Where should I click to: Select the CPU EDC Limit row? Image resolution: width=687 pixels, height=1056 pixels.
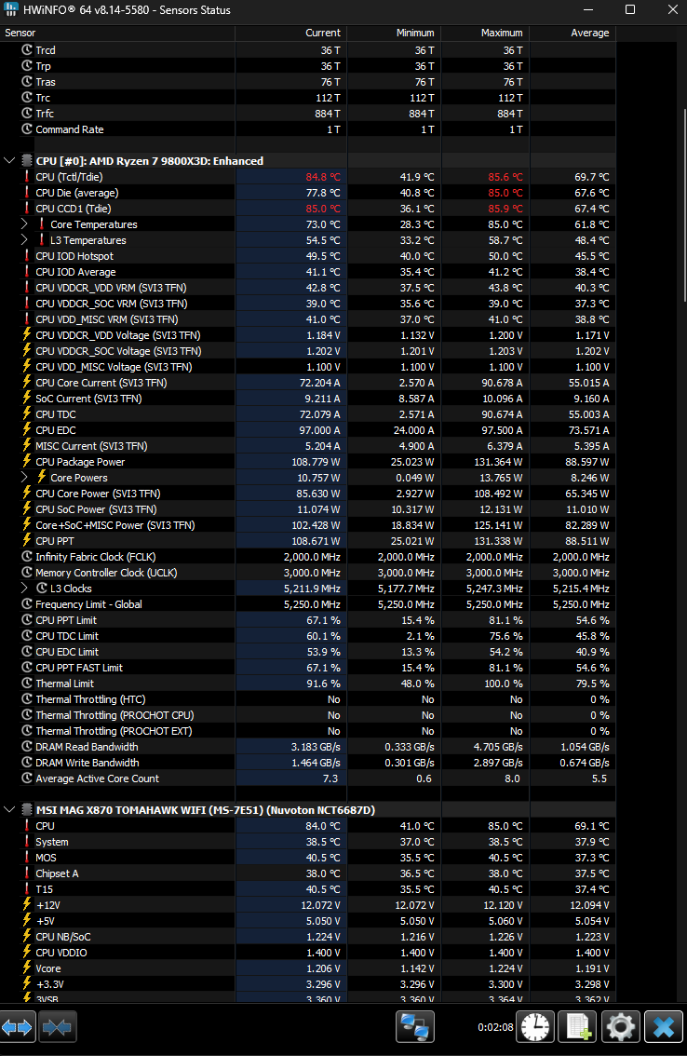click(x=308, y=651)
